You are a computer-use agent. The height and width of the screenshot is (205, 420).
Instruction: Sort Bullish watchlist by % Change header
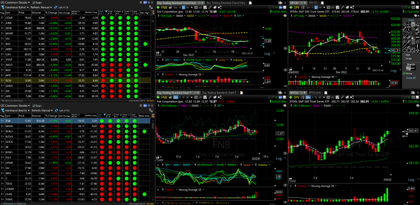pyautogui.click(x=51, y=13)
